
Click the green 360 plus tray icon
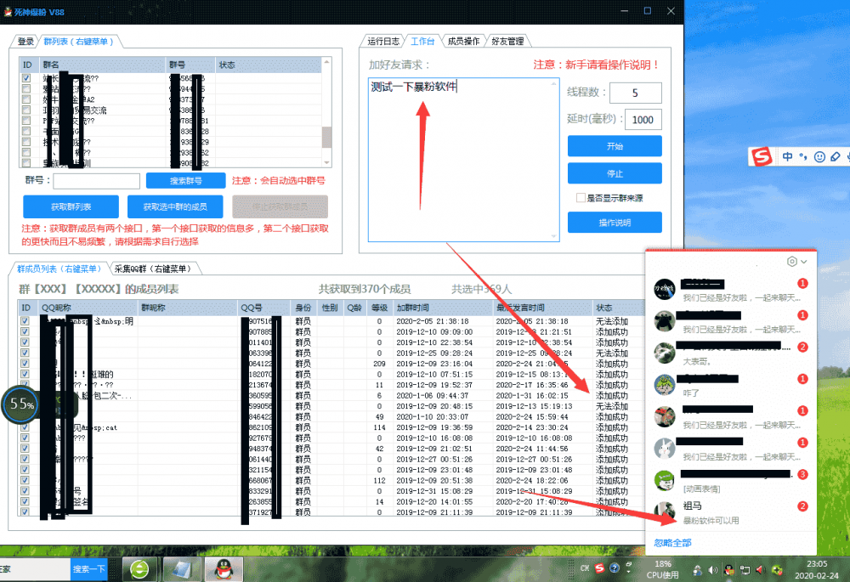[777, 570]
